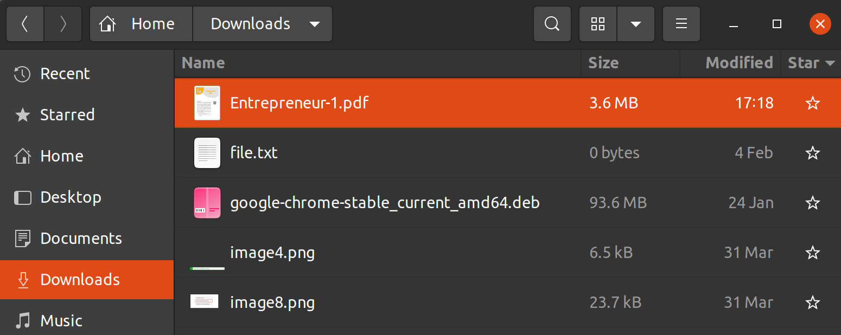Select the google-chrome-stable_current_amd64.deb file

[x=385, y=203]
